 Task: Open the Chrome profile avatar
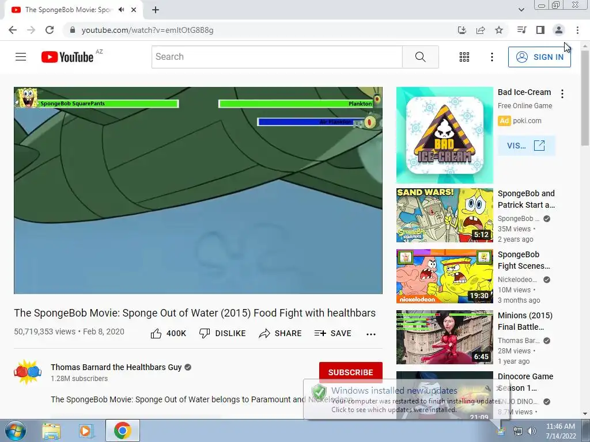(x=559, y=30)
